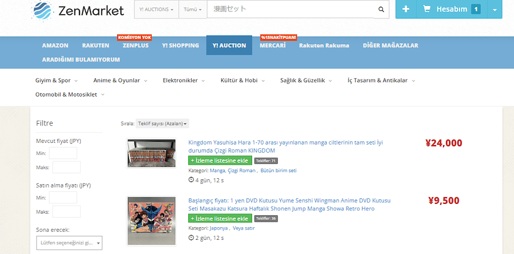514x254 pixels.
Task: Switch to the RAKUTEN tab
Action: tap(96, 46)
